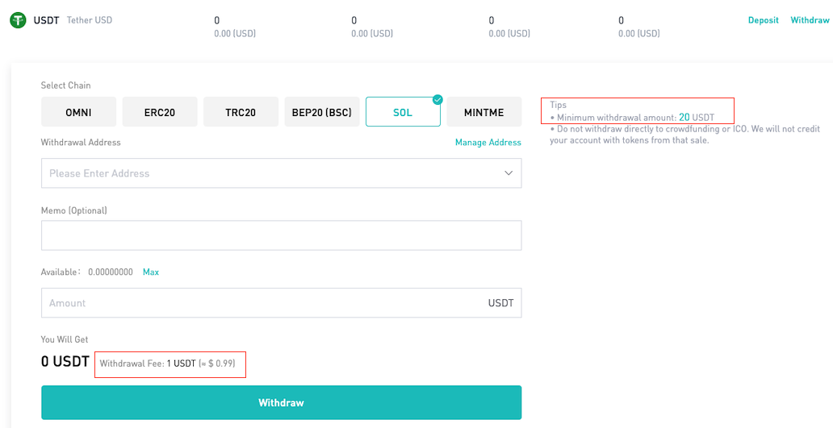Click the '0 USDT' You Will Get value

point(65,362)
